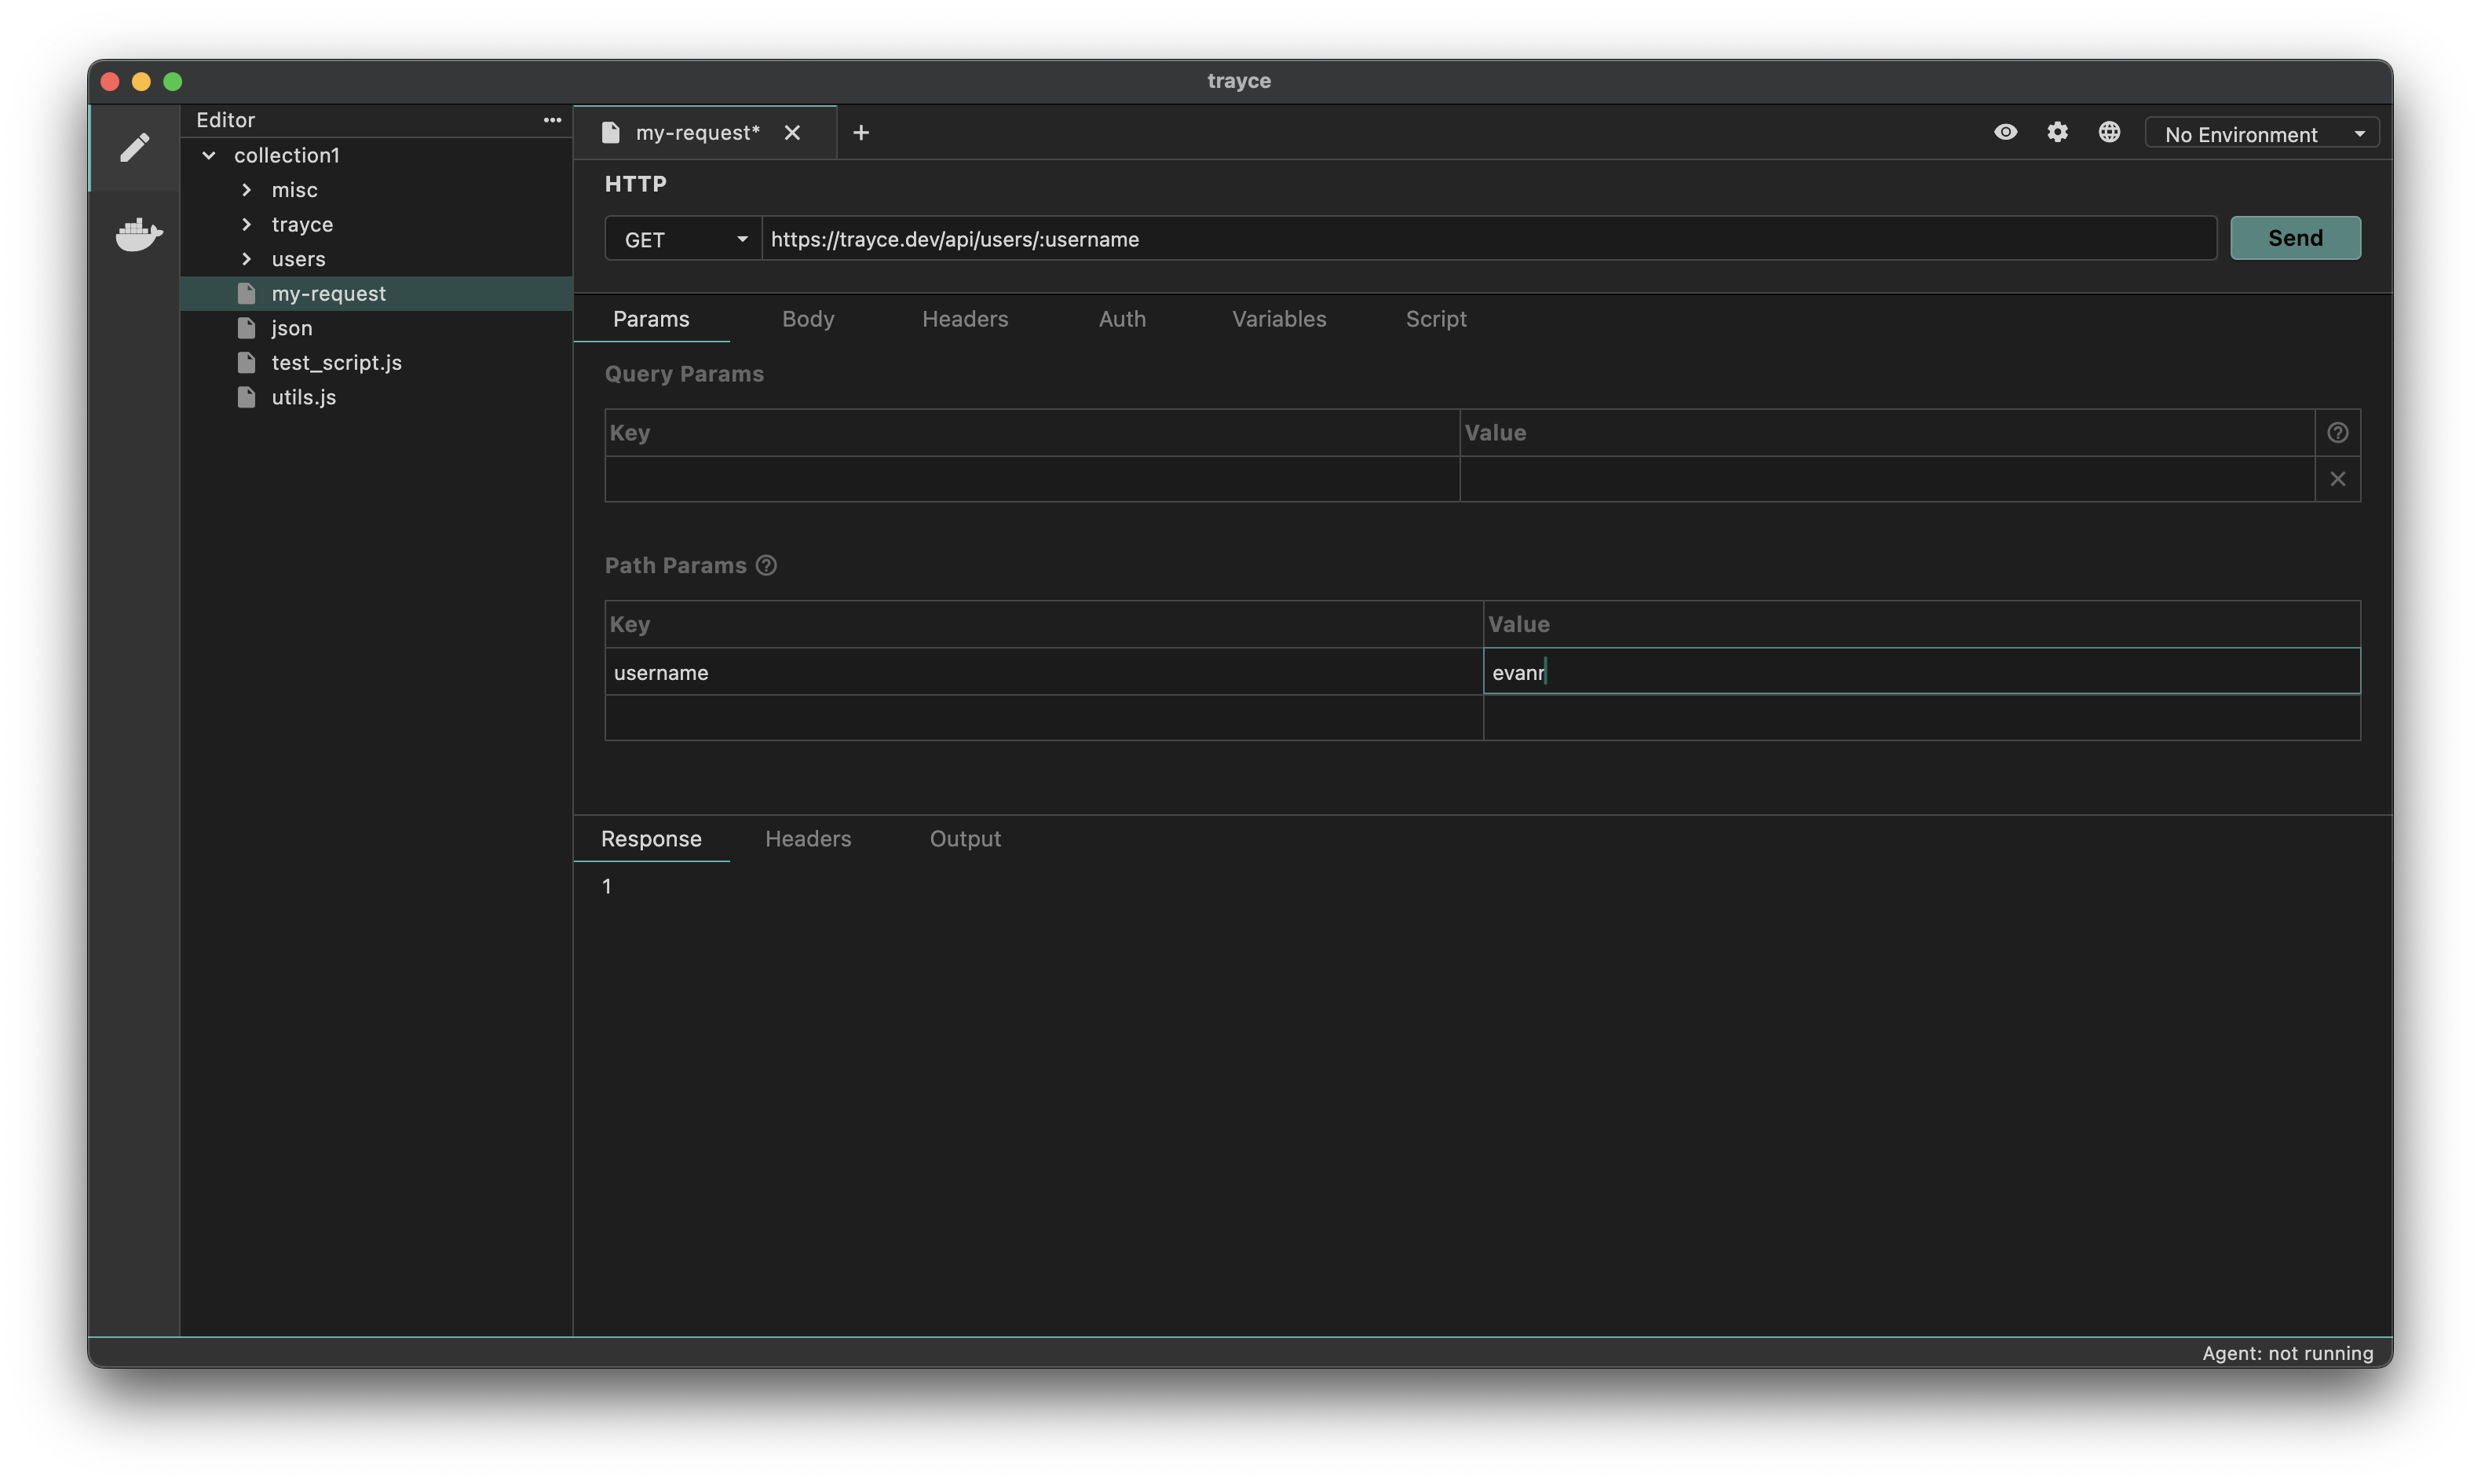The height and width of the screenshot is (1484, 2481).
Task: Expand the users folder
Action: coord(246,259)
